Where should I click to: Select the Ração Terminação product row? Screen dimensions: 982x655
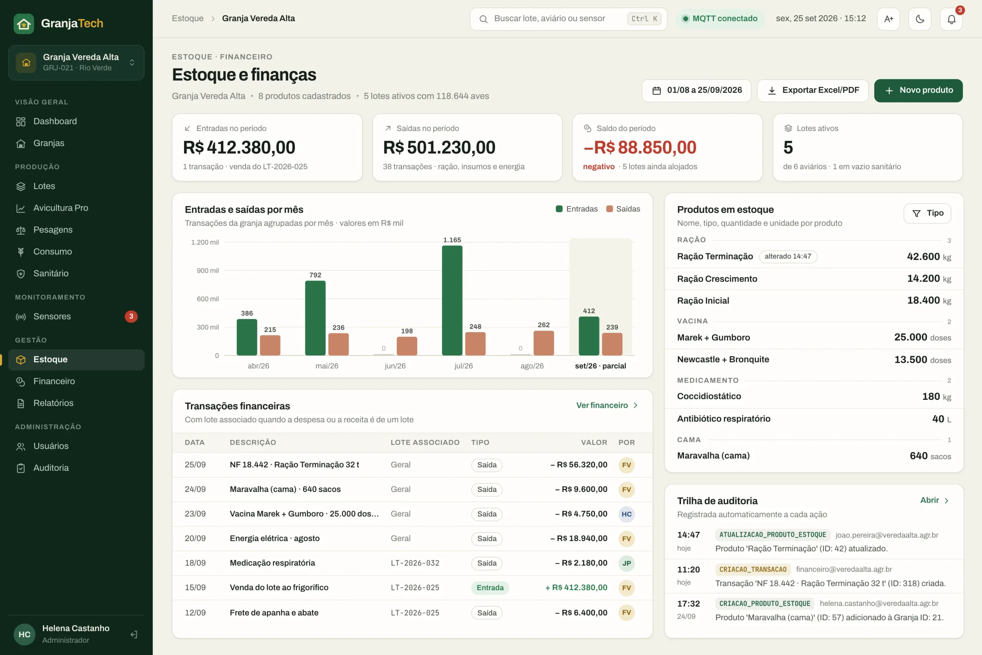[x=814, y=256]
